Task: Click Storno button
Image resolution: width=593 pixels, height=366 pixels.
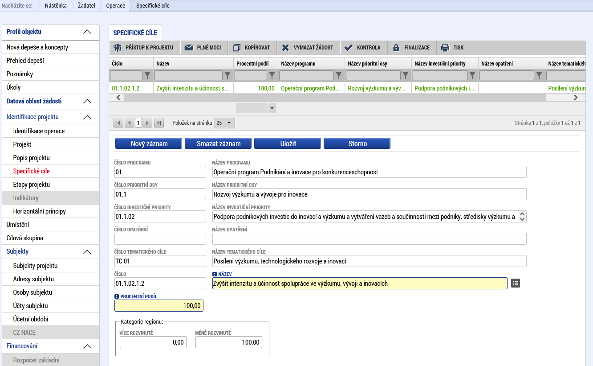Action: tap(357, 144)
